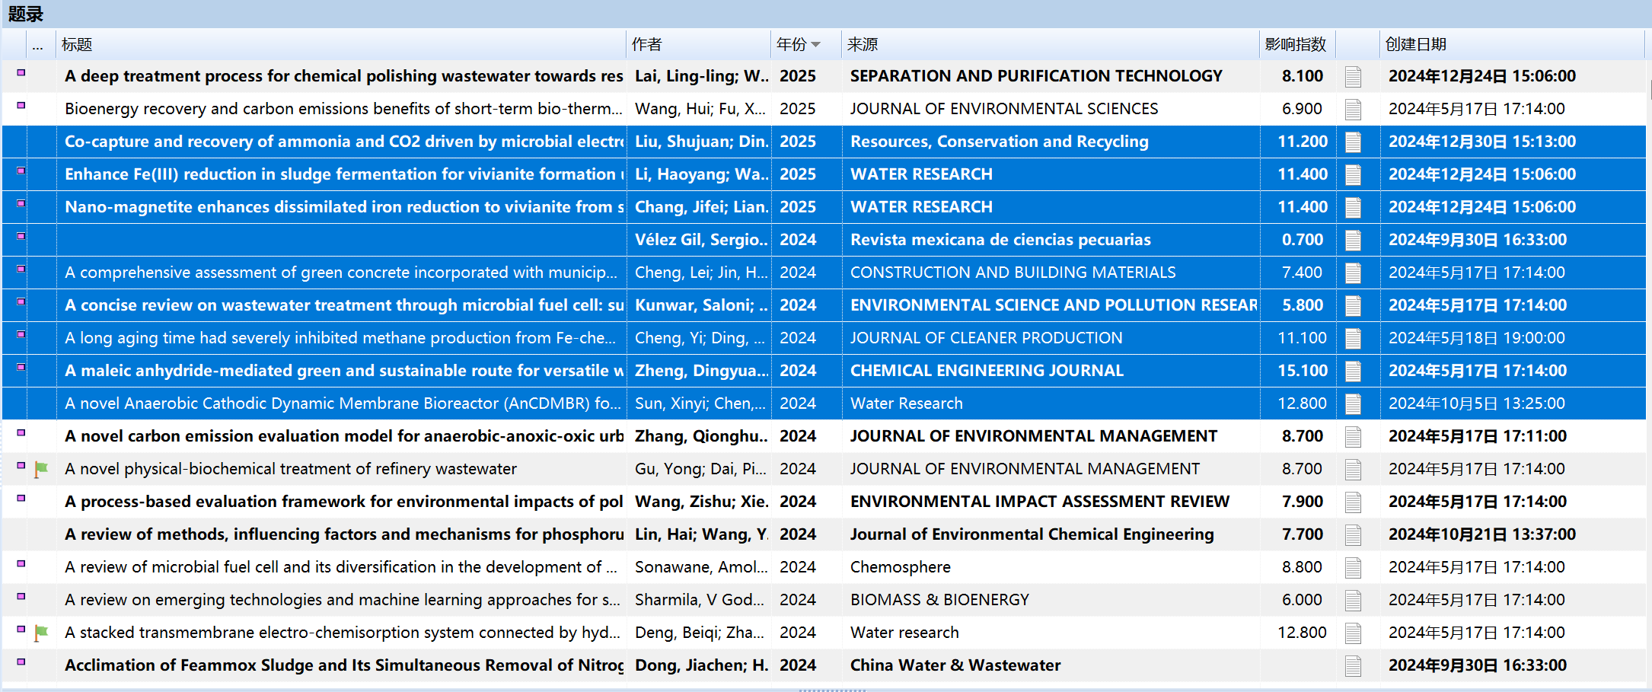The height and width of the screenshot is (692, 1652).
Task: Select 'A process-based evaluation framework' title
Action: tap(344, 502)
